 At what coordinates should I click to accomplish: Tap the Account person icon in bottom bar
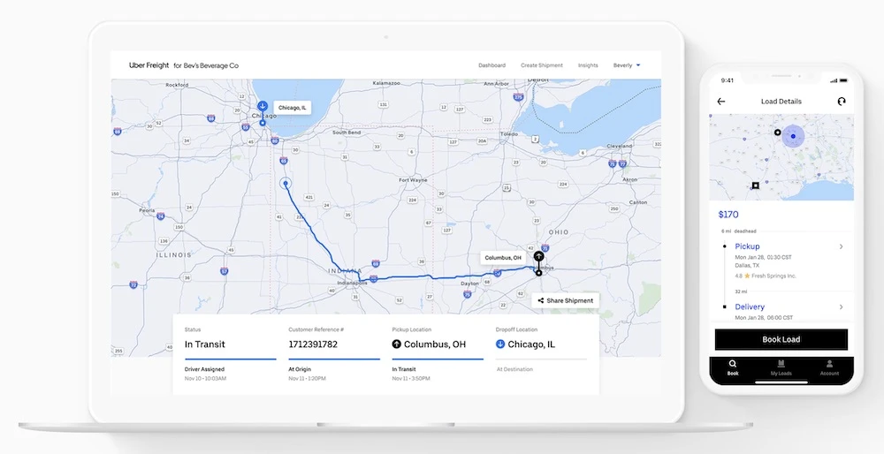coord(829,364)
